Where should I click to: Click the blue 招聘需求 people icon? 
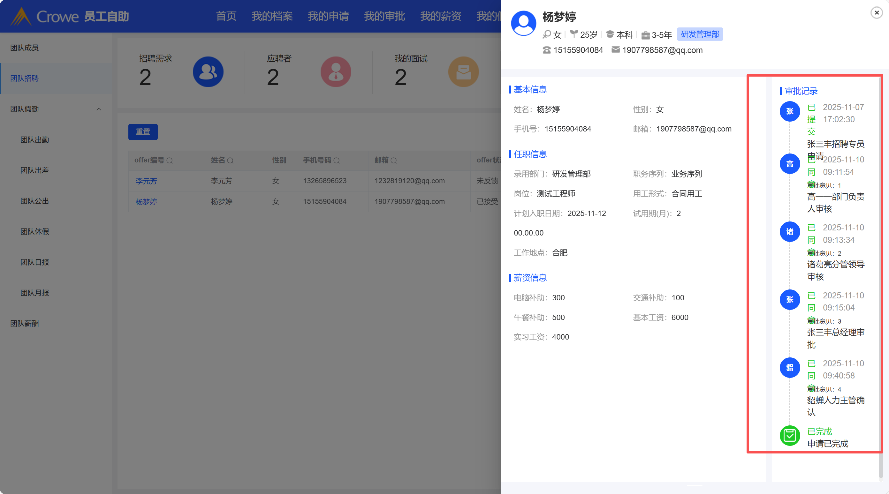[x=208, y=72]
